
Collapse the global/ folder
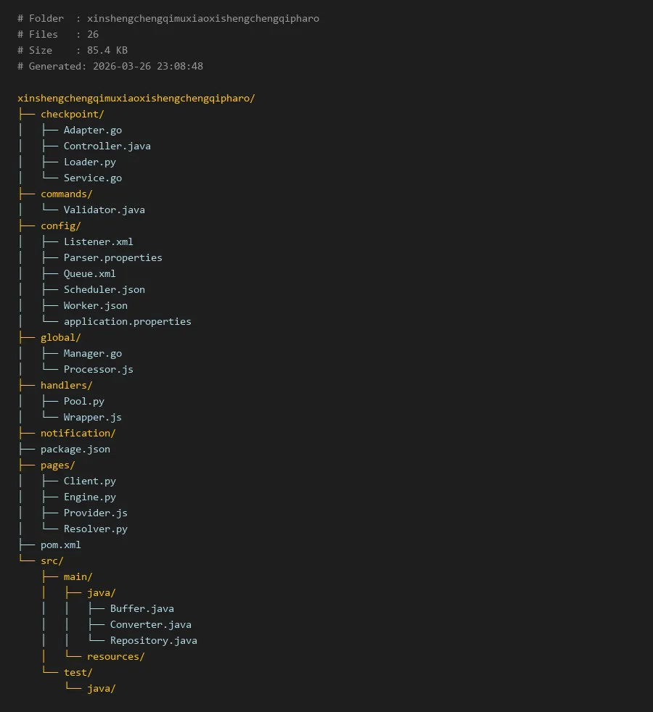coord(60,337)
